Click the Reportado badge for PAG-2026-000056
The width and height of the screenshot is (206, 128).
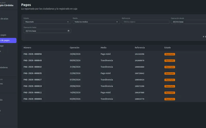pyautogui.click(x=170, y=54)
